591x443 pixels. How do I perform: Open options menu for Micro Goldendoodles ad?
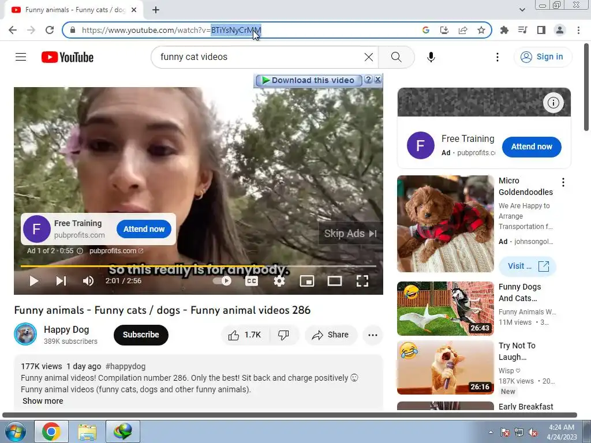click(563, 183)
